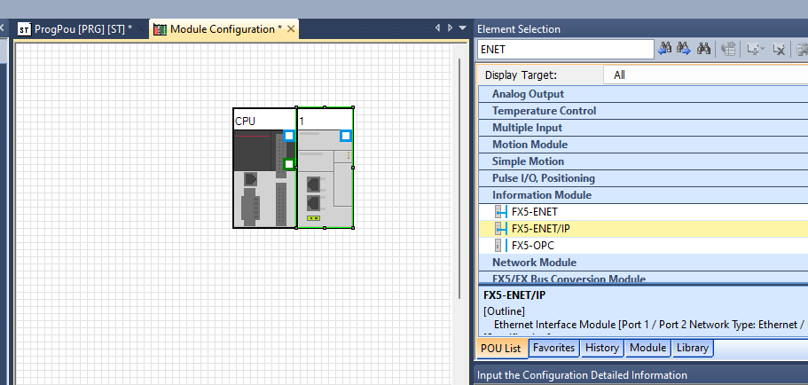Click the ENET search input field
808x385 pixels.
point(564,50)
